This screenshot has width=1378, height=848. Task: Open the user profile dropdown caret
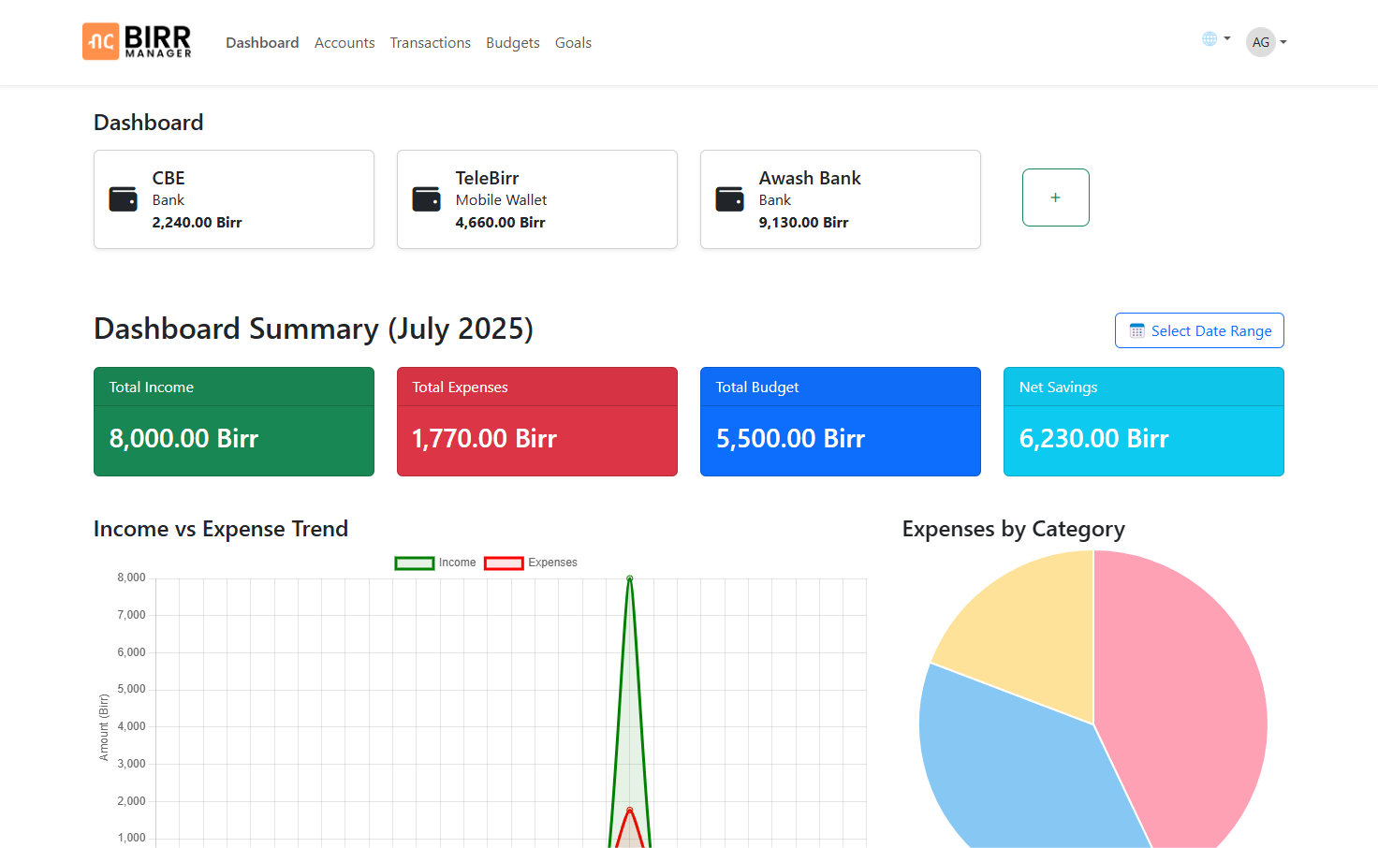(1283, 42)
